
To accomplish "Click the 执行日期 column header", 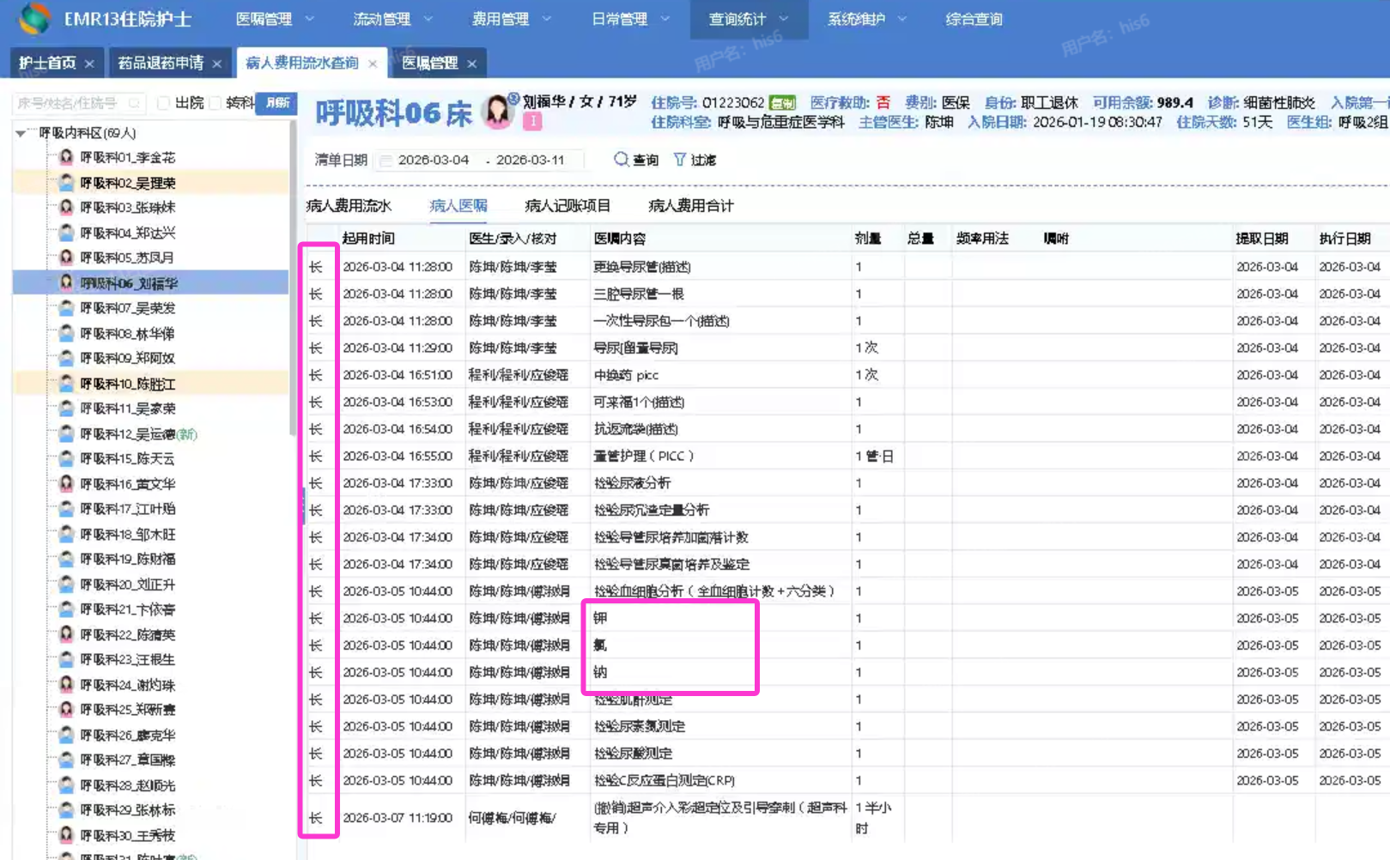I will coord(1345,239).
